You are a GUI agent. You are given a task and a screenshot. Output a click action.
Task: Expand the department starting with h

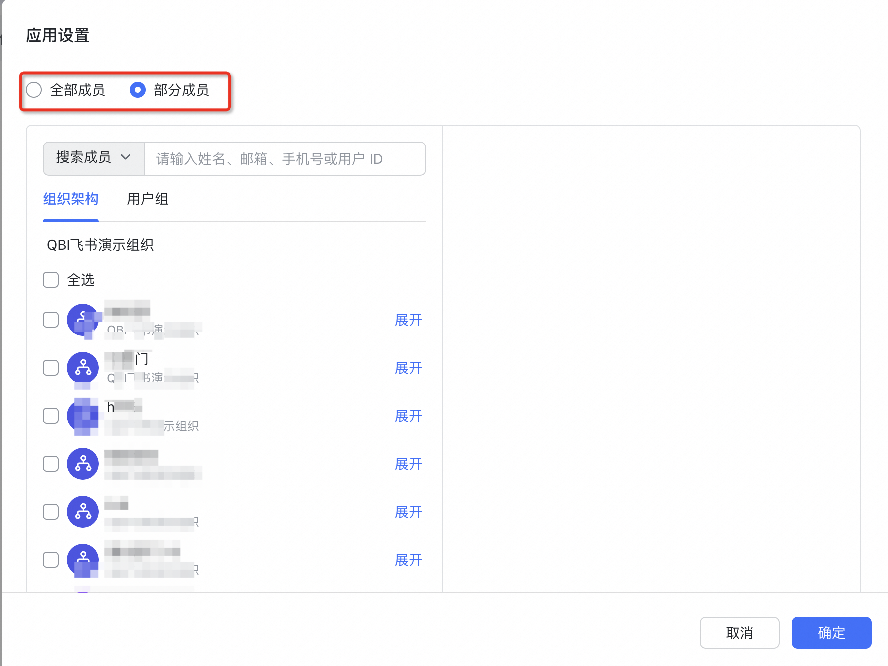(408, 416)
